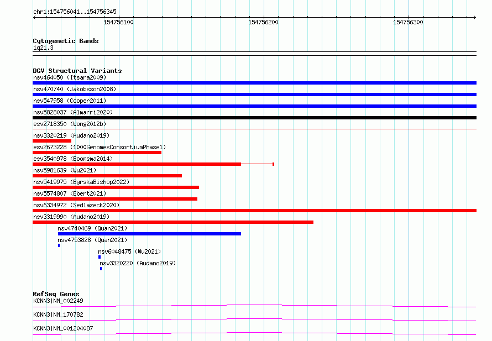Open nsv6334972 (Sedlazeck2020) label
Viewport: 492px width, 341px height.
coord(76,205)
